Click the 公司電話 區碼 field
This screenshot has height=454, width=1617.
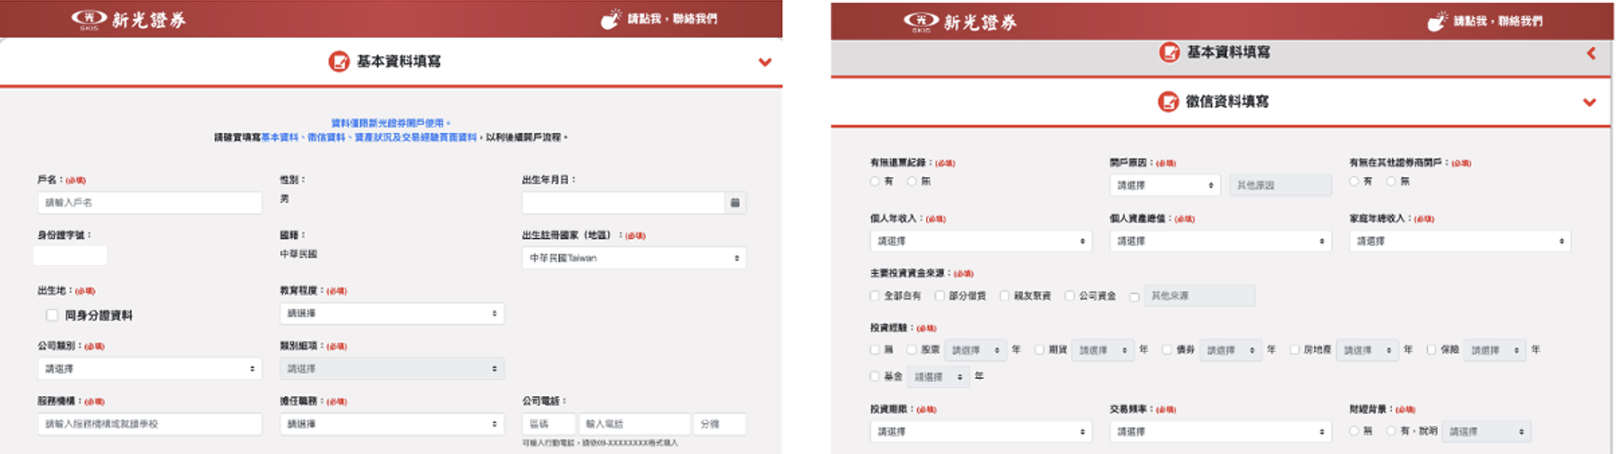click(548, 423)
